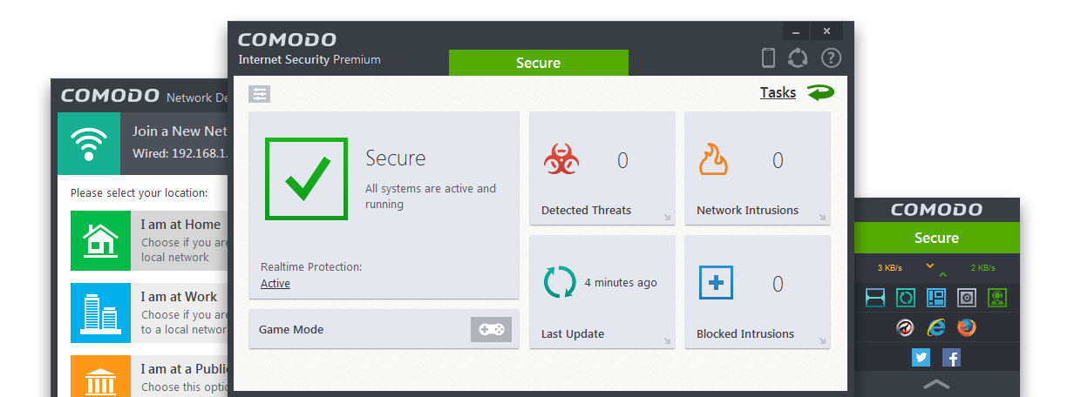Expand the Last Update tile corner arrow
1081x397 pixels.
pos(667,341)
